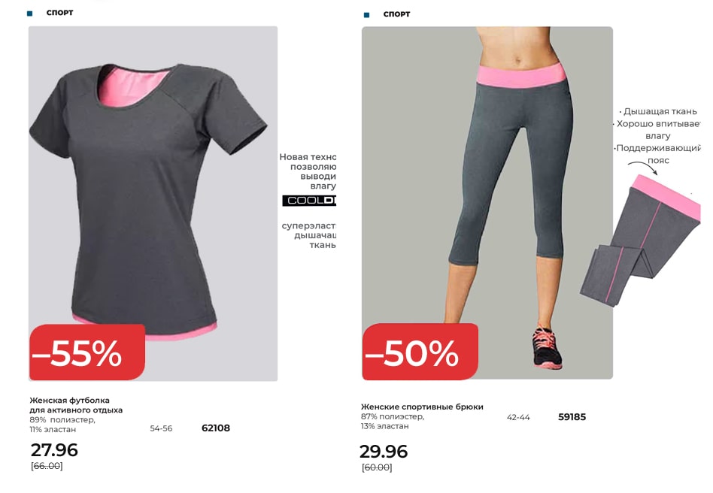Image resolution: width=713 pixels, height=493 pixels.
Task: Click the t-shirt price 27.96
Action: [54, 450]
